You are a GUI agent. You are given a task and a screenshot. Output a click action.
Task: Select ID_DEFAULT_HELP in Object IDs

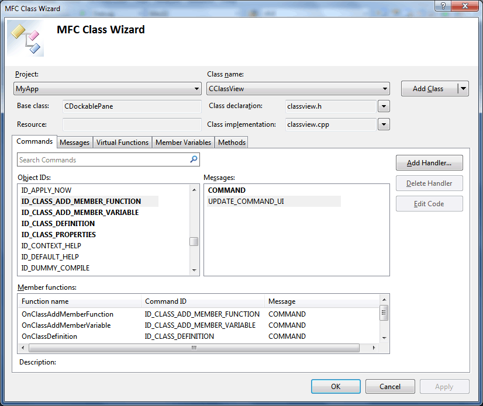coord(50,256)
